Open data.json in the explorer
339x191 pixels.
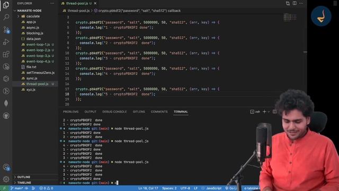point(33,39)
